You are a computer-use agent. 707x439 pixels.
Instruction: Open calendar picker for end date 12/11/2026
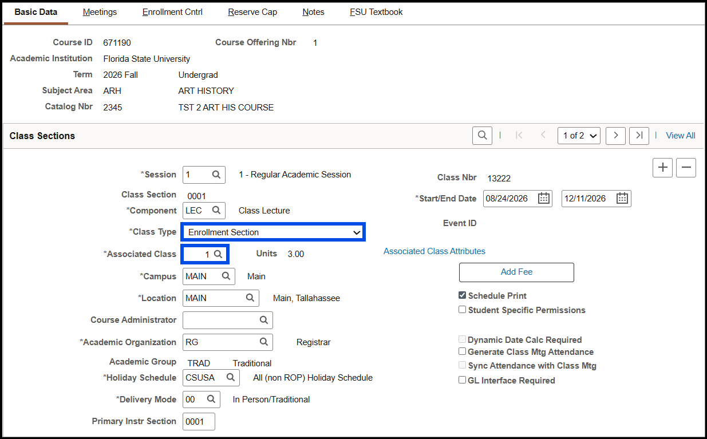(x=622, y=199)
